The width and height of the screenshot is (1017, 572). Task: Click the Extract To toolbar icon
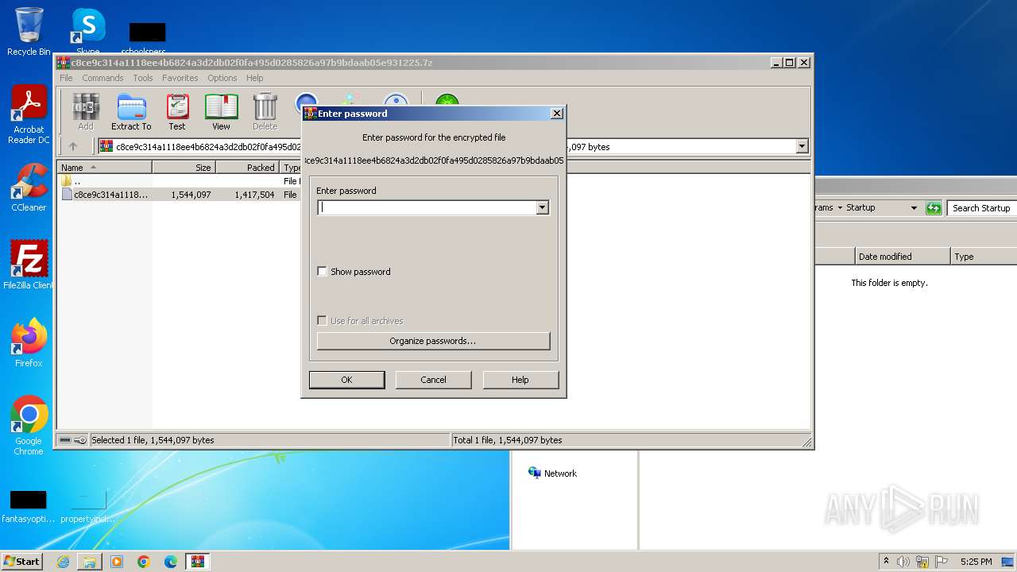[131, 112]
